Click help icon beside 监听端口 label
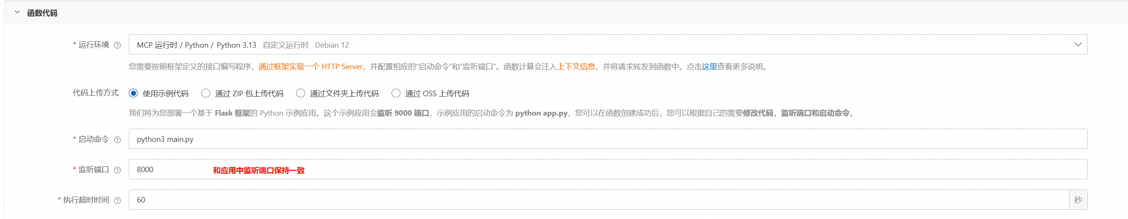This screenshot has width=1128, height=219. coord(117,170)
